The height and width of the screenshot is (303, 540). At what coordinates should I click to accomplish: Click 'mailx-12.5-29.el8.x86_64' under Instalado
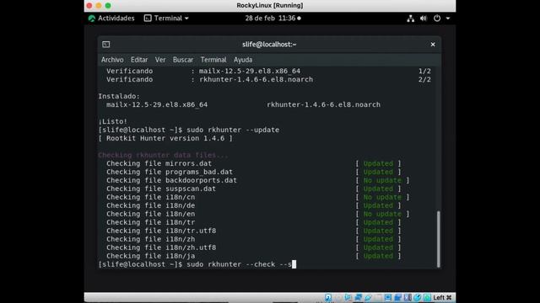pos(157,104)
